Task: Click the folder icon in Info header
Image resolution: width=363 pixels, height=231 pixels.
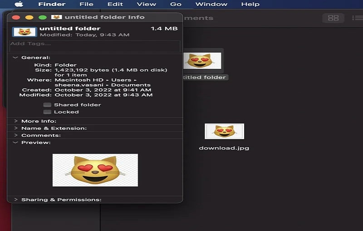Action: [25, 32]
